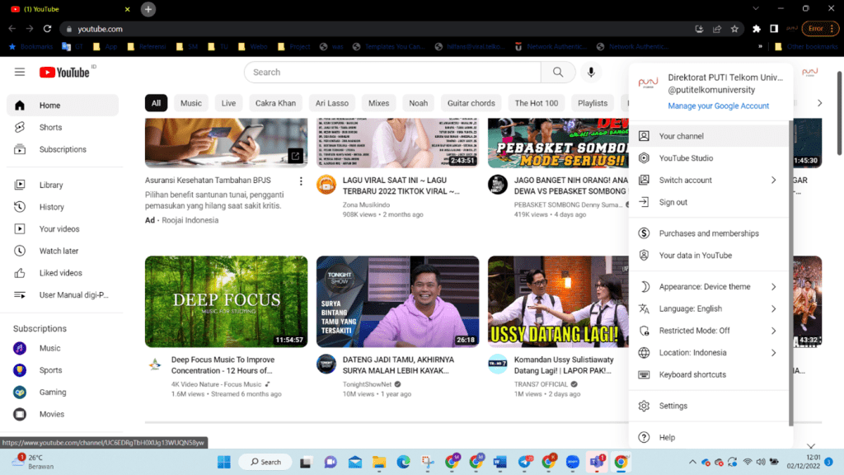
Task: Open Deep Focus Music video title
Action: [x=223, y=365]
